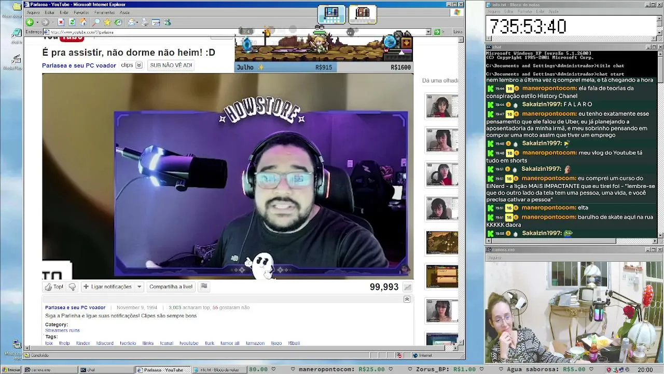This screenshot has height=374, width=664.
Task: Click the grey Forward arrow in Internet Explorer
Action: pyautogui.click(x=45, y=22)
